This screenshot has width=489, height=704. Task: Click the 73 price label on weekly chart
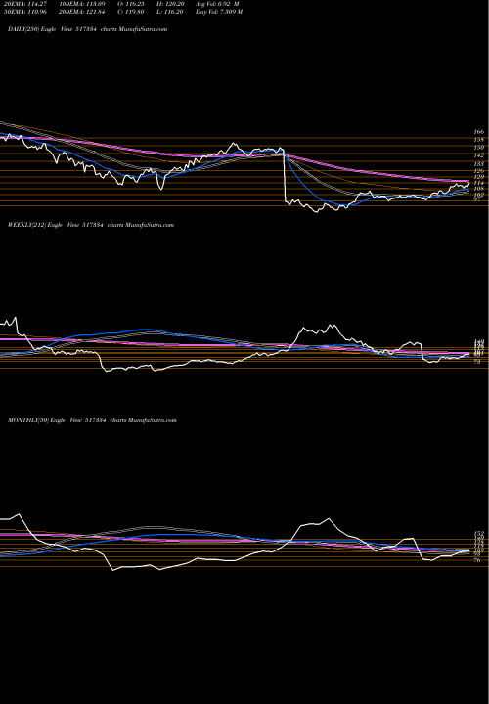477,362
